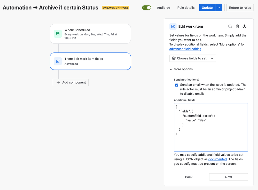This screenshot has height=190, width=258.
Task: Follow the advanced field editing link
Action: click(x=185, y=49)
